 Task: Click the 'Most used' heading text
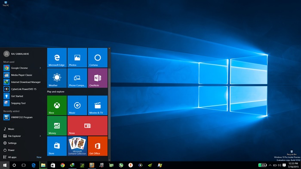tap(9, 62)
